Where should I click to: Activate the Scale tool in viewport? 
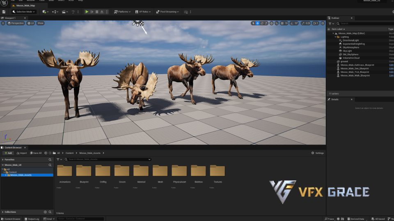pos(266,23)
